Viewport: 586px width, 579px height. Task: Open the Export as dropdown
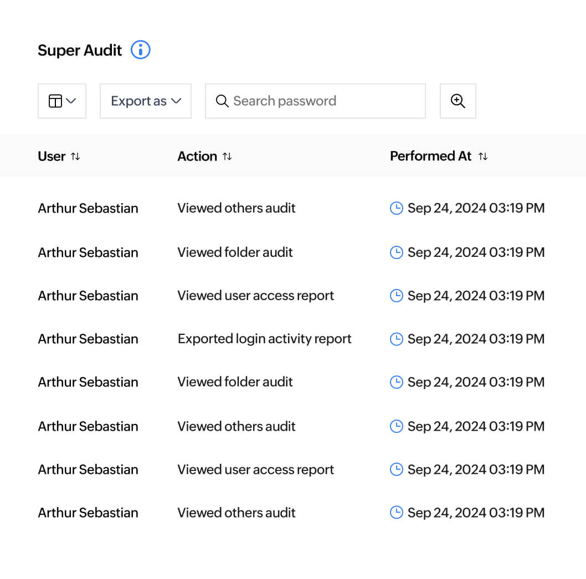[x=145, y=101]
